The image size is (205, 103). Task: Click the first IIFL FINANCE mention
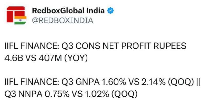pos(32,46)
